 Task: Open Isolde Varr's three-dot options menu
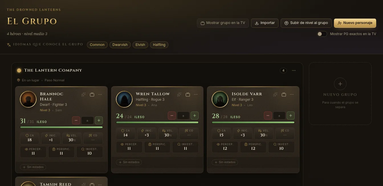(292, 94)
